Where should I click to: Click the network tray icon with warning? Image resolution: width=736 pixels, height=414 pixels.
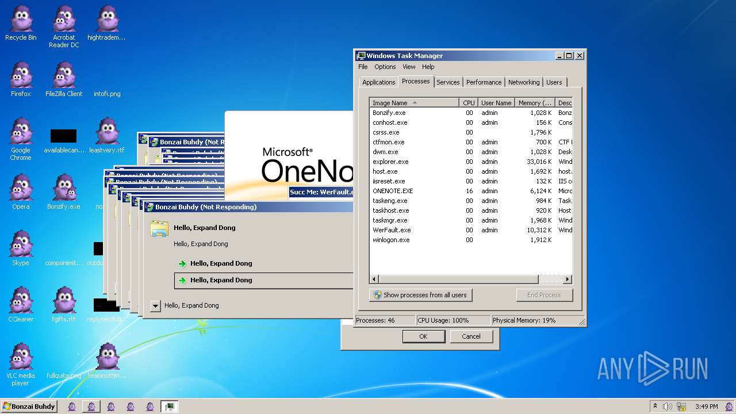tap(681, 407)
